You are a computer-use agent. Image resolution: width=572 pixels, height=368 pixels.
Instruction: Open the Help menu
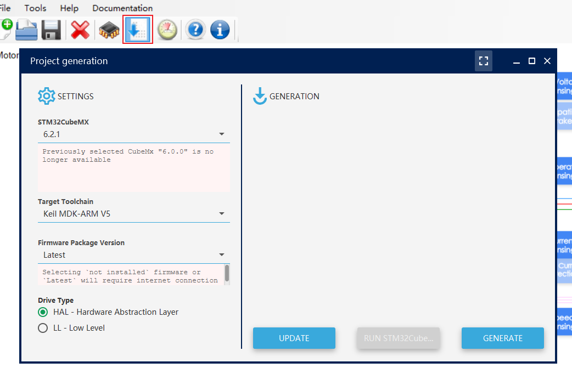(x=69, y=8)
